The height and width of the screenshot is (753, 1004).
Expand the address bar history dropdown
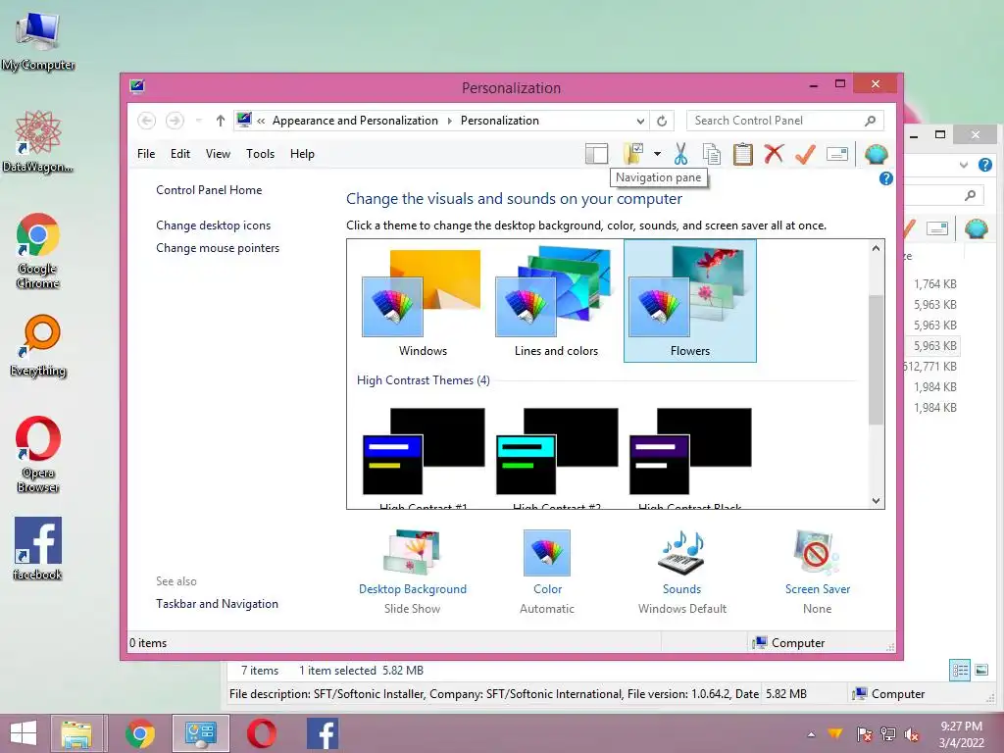pyautogui.click(x=640, y=121)
